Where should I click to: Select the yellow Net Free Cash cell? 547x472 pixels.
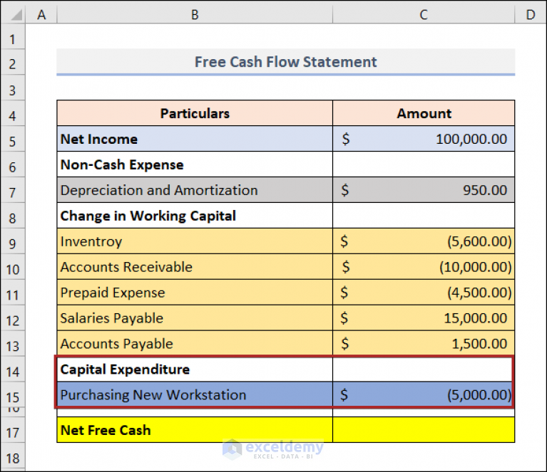coord(195,430)
